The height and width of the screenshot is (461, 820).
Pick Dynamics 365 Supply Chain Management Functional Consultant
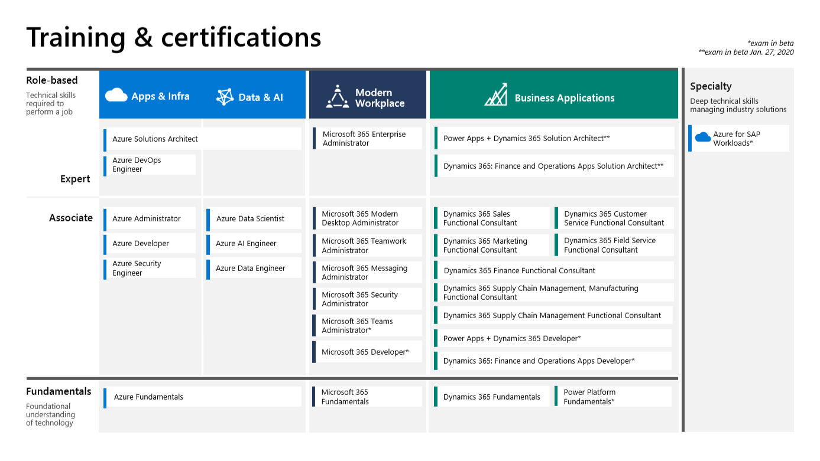[x=553, y=315]
